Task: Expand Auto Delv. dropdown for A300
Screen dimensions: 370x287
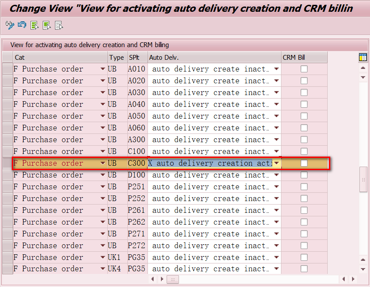Action: (x=277, y=140)
